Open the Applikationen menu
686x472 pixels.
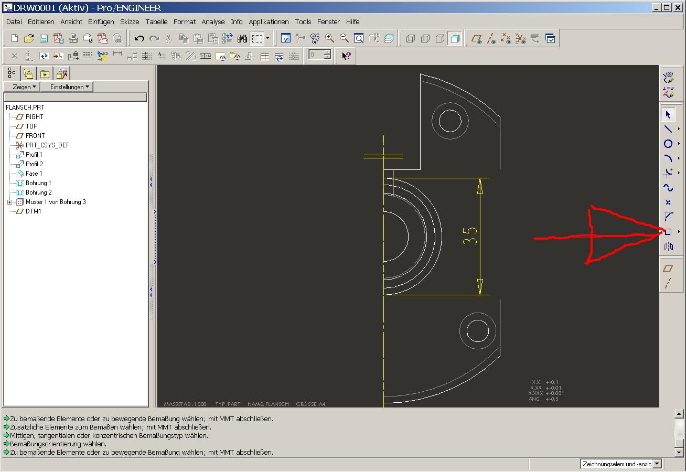[269, 22]
